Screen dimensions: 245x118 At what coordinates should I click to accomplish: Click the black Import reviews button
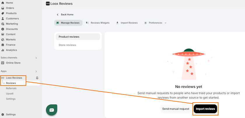click(205, 109)
